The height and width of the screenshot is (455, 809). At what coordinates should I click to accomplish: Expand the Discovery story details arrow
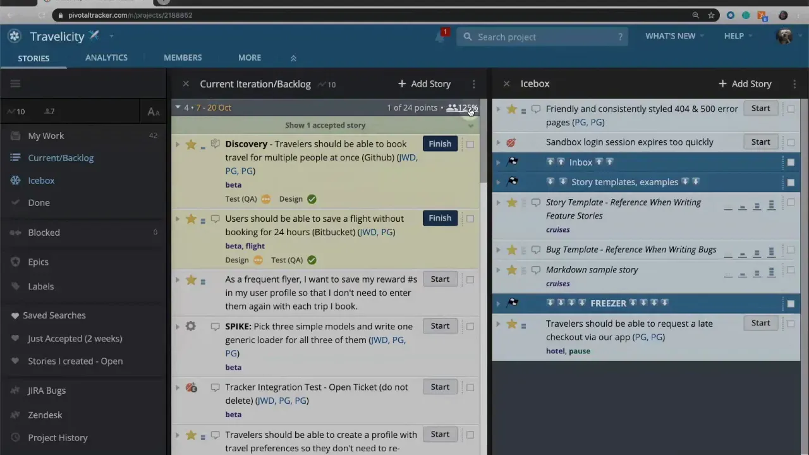click(178, 145)
